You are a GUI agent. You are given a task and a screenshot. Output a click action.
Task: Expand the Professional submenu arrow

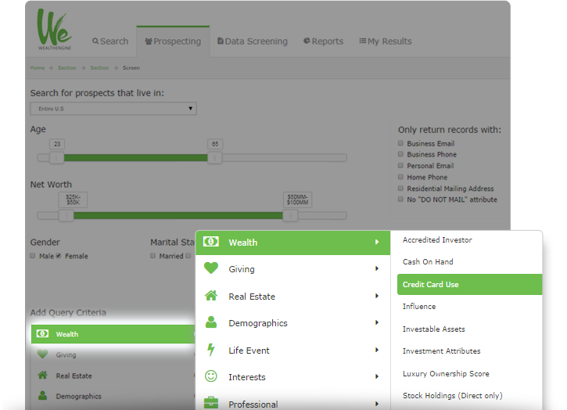pyautogui.click(x=377, y=404)
